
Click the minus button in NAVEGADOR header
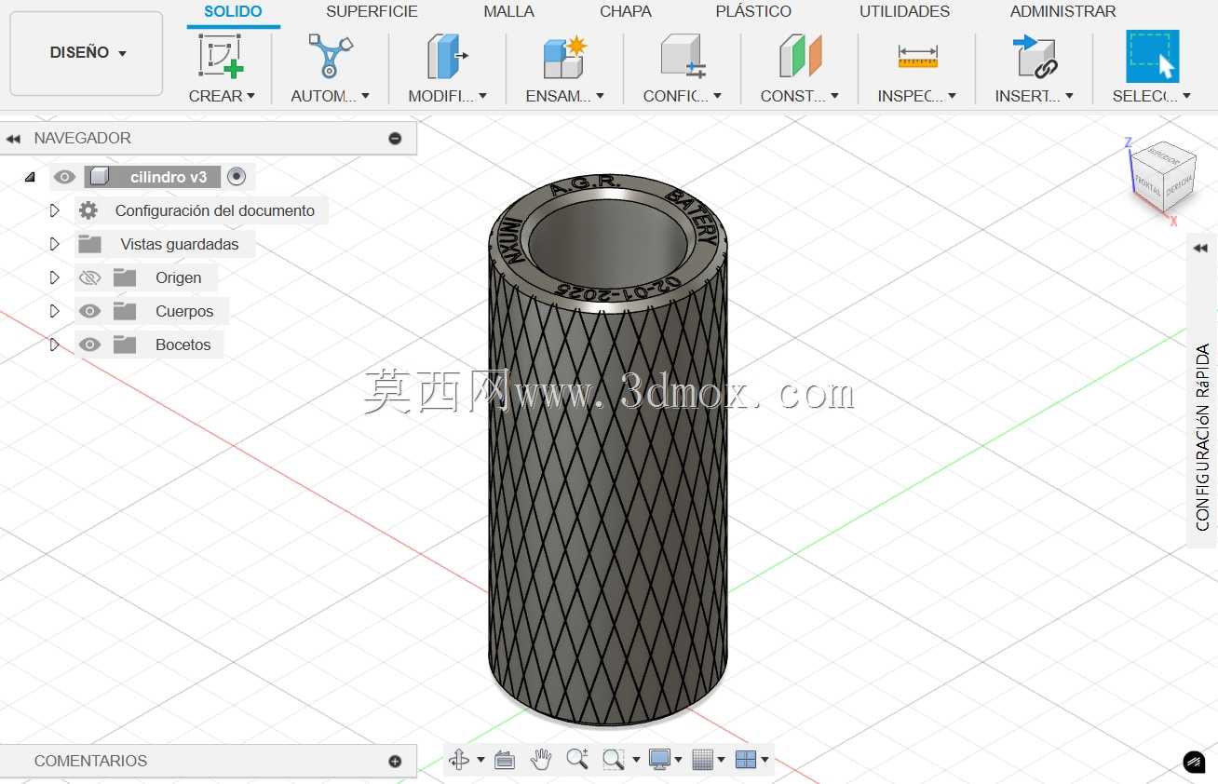click(x=395, y=138)
